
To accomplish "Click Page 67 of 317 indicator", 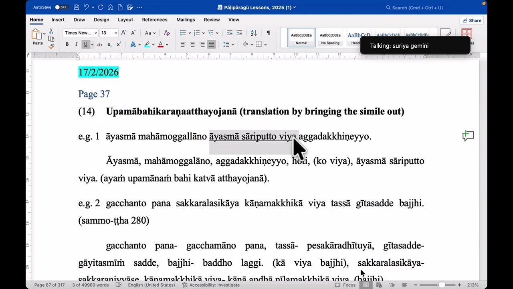I will (x=49, y=285).
